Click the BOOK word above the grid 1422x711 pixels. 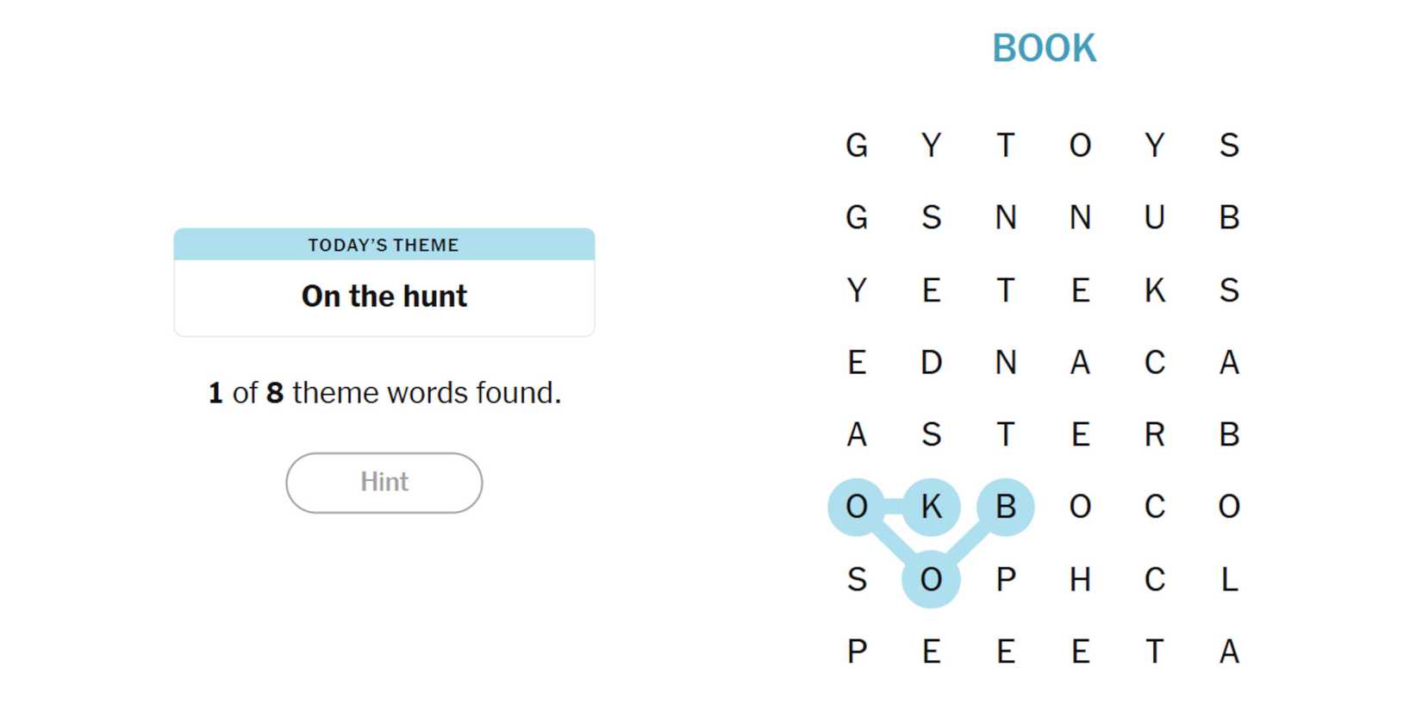[1044, 48]
